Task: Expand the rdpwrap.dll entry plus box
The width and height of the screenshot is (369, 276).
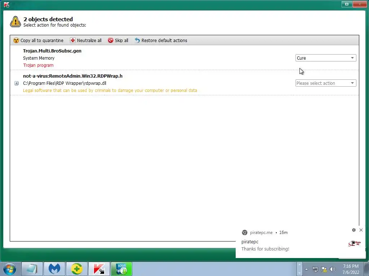Action: tap(17, 83)
